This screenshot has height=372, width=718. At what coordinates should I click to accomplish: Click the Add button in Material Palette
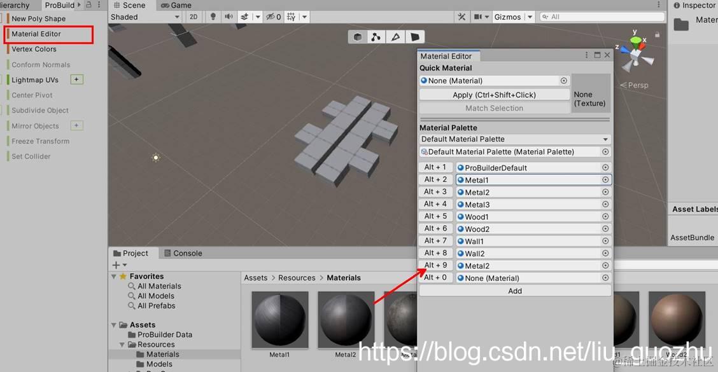pos(515,291)
